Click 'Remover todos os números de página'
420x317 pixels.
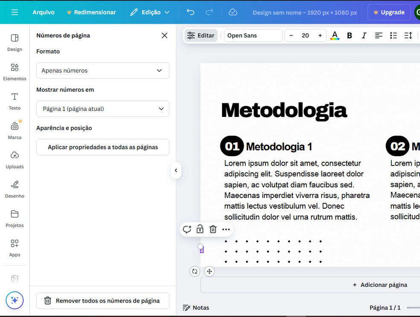click(x=102, y=300)
